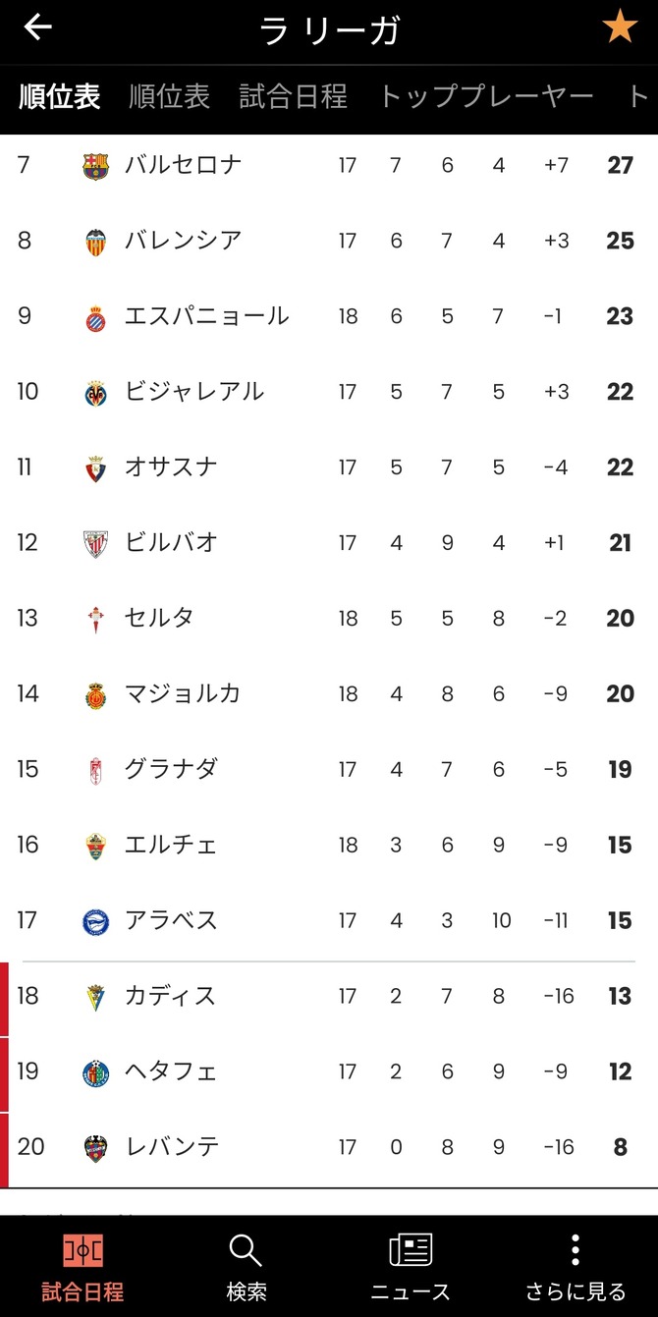Tap the Barcelona club crest
Viewport: 658px width, 1317px height.
click(95, 166)
